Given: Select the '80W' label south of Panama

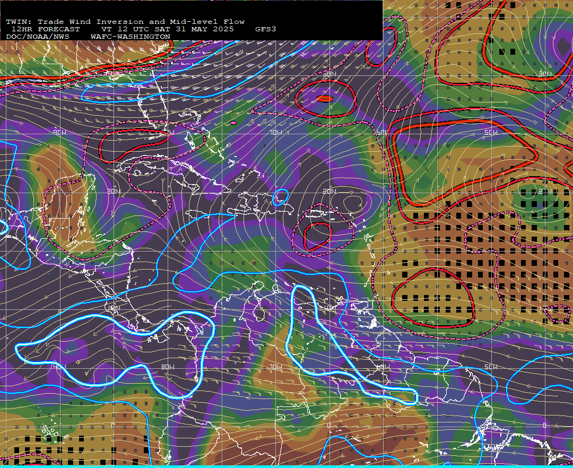Looking at the screenshot, I should 168,367.
